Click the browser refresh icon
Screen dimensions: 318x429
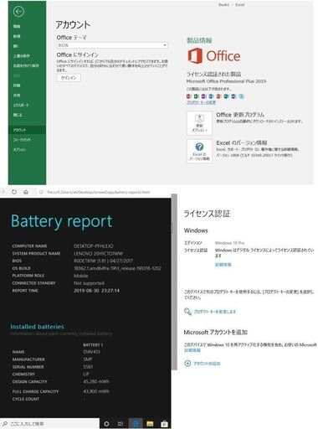point(14,192)
